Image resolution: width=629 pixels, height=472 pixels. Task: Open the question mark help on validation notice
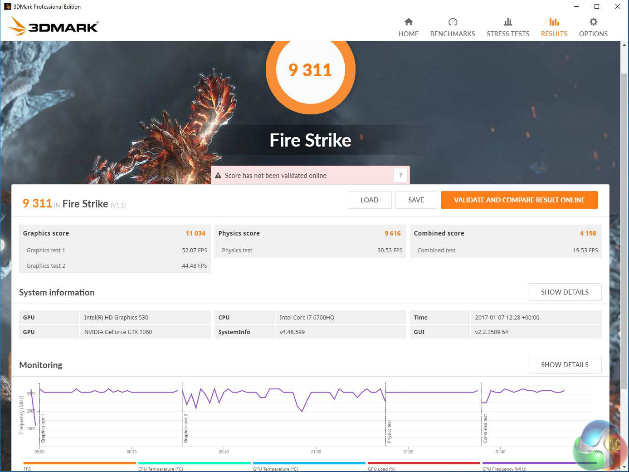[x=400, y=175]
